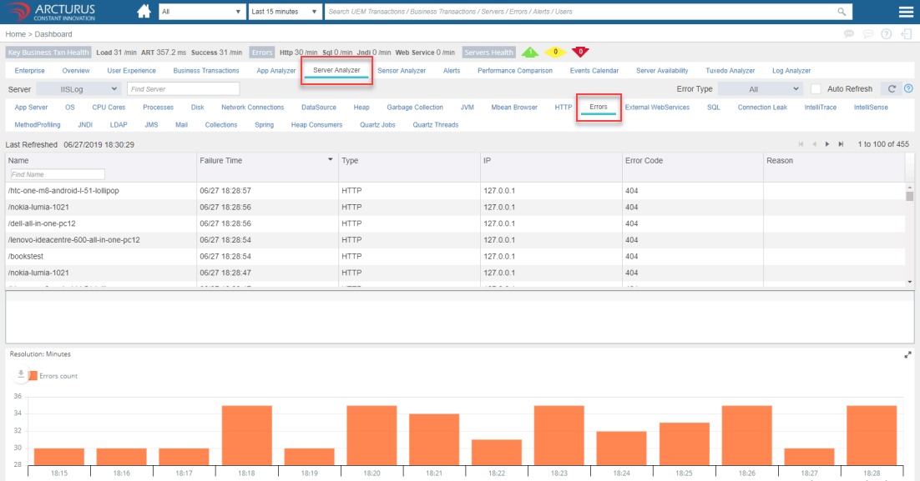Expand the Last 15 minutes time range
920x481 pixels.
[285, 13]
